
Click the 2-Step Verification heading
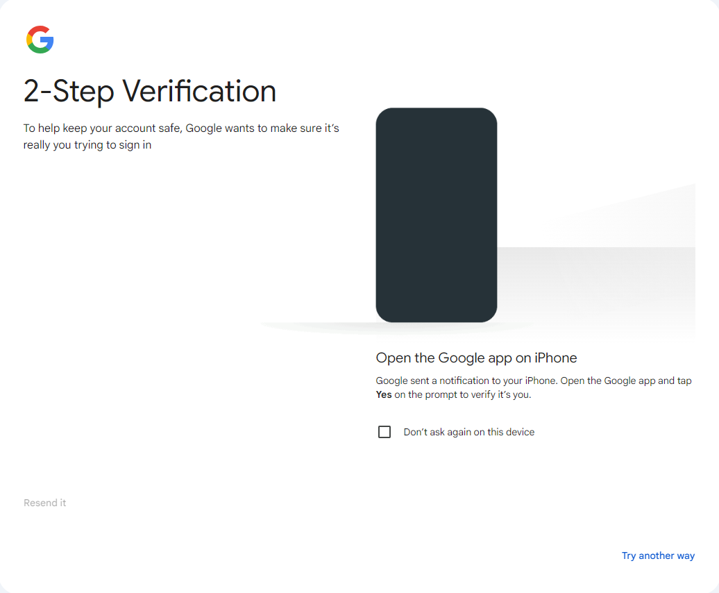click(150, 91)
